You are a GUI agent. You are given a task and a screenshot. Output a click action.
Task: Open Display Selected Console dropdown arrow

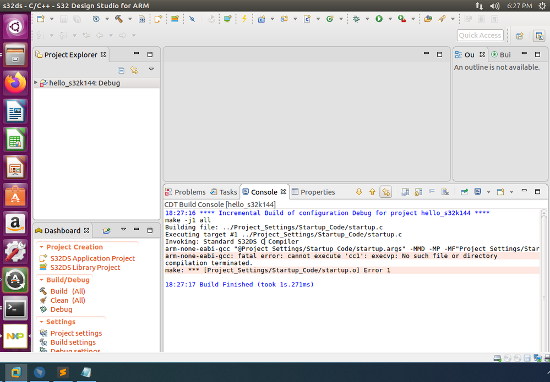pos(489,192)
